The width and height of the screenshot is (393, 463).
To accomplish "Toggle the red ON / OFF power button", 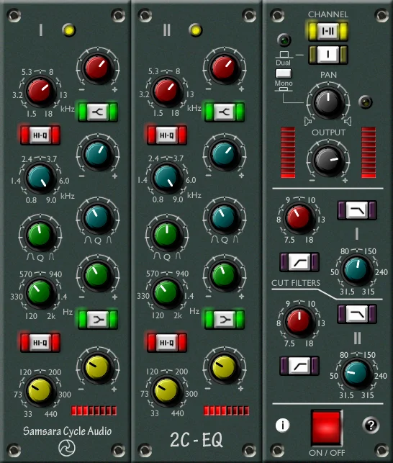I will pos(327,428).
